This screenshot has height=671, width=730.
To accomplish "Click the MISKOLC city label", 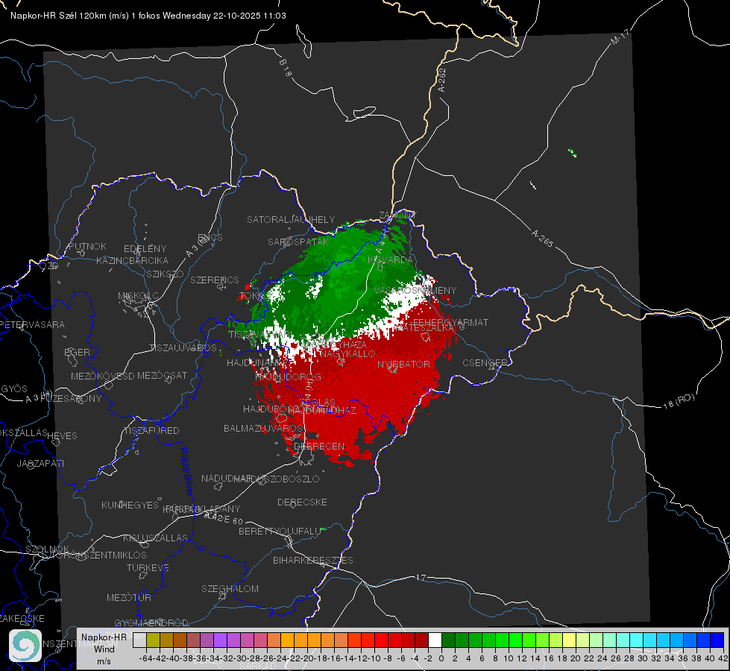I will click(x=138, y=296).
